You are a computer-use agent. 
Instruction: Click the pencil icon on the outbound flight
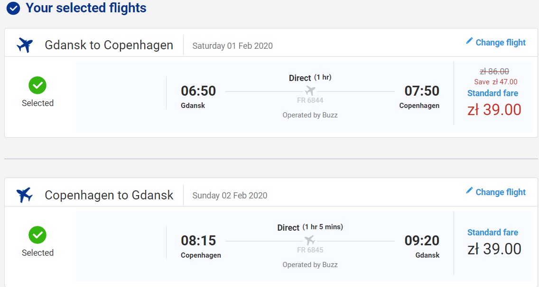(x=469, y=41)
